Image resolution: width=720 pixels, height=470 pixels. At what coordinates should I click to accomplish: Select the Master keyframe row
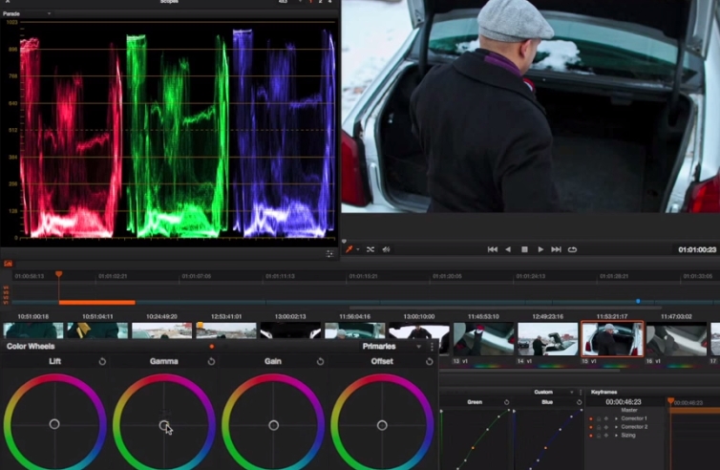click(x=629, y=410)
